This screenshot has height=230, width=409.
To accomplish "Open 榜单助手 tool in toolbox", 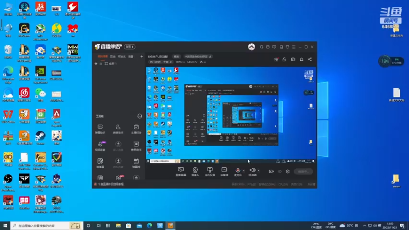I will click(x=136, y=146).
